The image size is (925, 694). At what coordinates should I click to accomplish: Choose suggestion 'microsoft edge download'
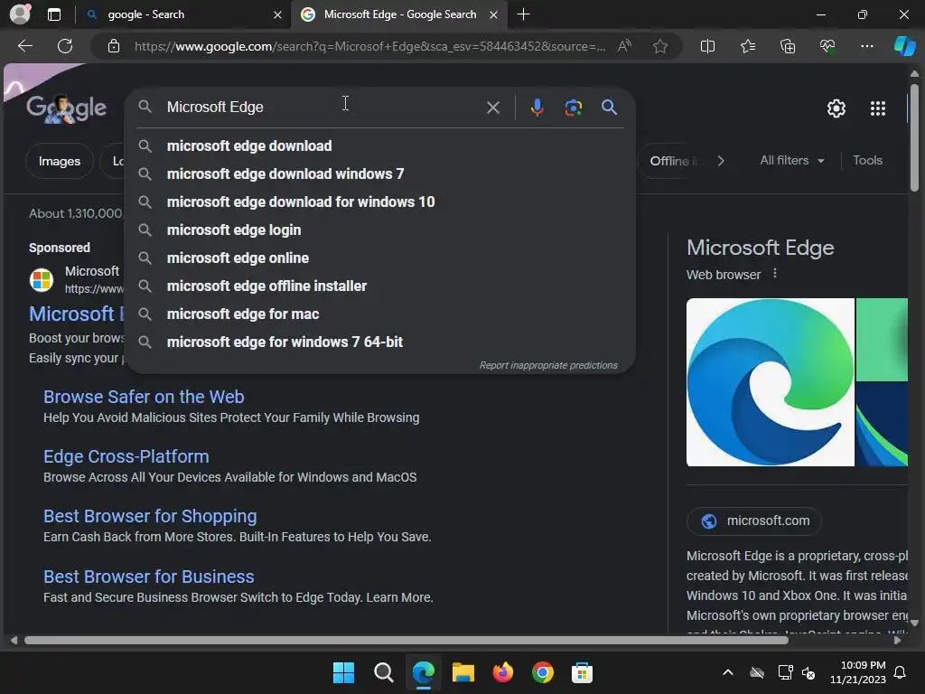tap(380, 145)
